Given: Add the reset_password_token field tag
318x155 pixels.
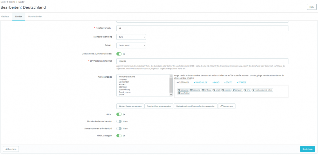Looking at the screenshot, I should click(262, 90).
